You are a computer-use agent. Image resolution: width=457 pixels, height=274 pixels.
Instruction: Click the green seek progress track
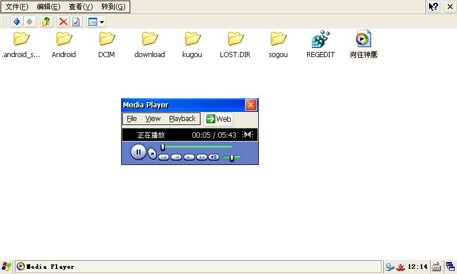coord(198,147)
